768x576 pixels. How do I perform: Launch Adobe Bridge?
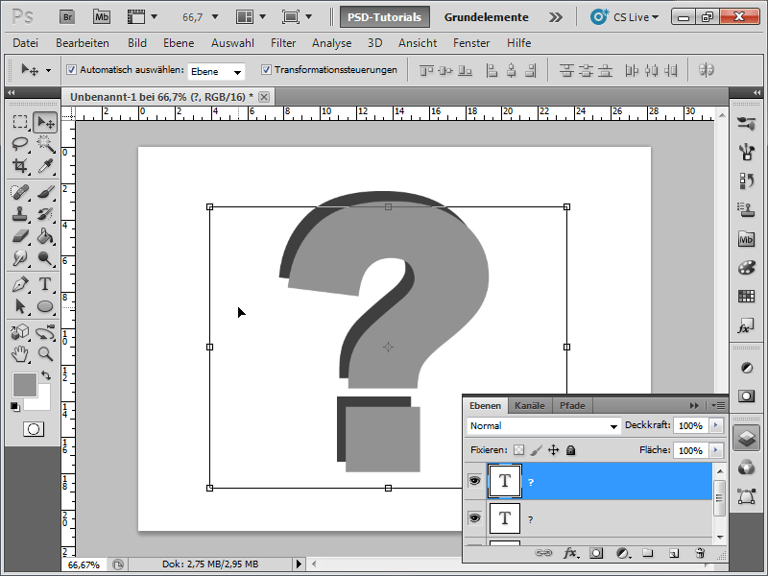click(67, 17)
